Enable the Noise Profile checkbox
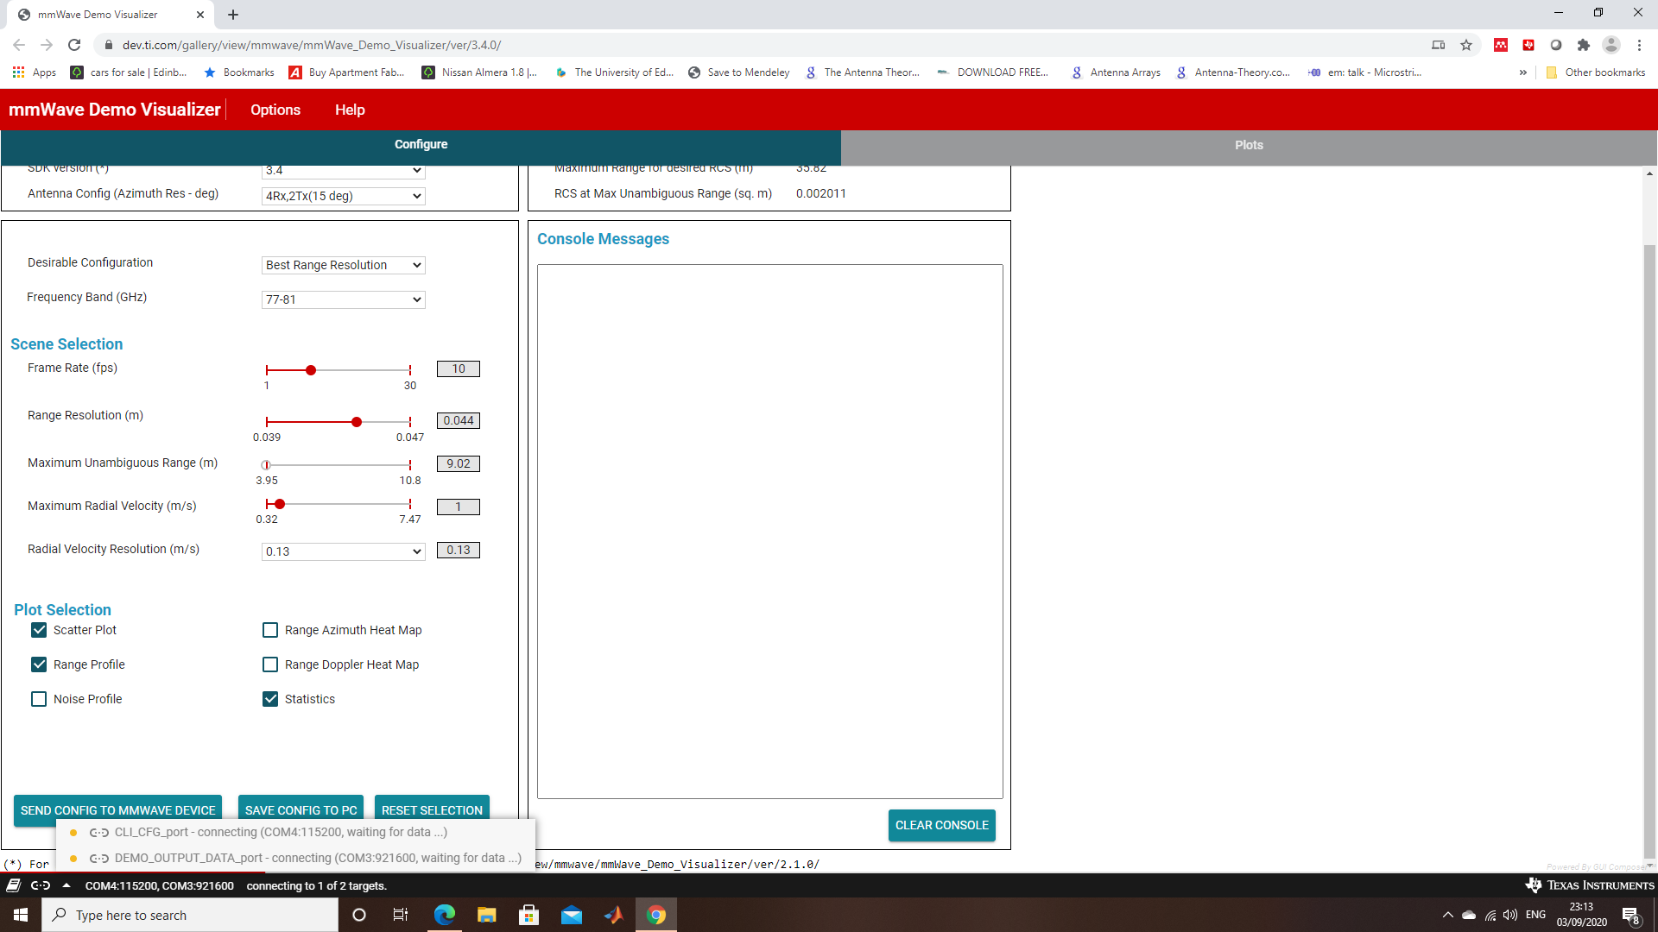The width and height of the screenshot is (1658, 932). click(39, 699)
